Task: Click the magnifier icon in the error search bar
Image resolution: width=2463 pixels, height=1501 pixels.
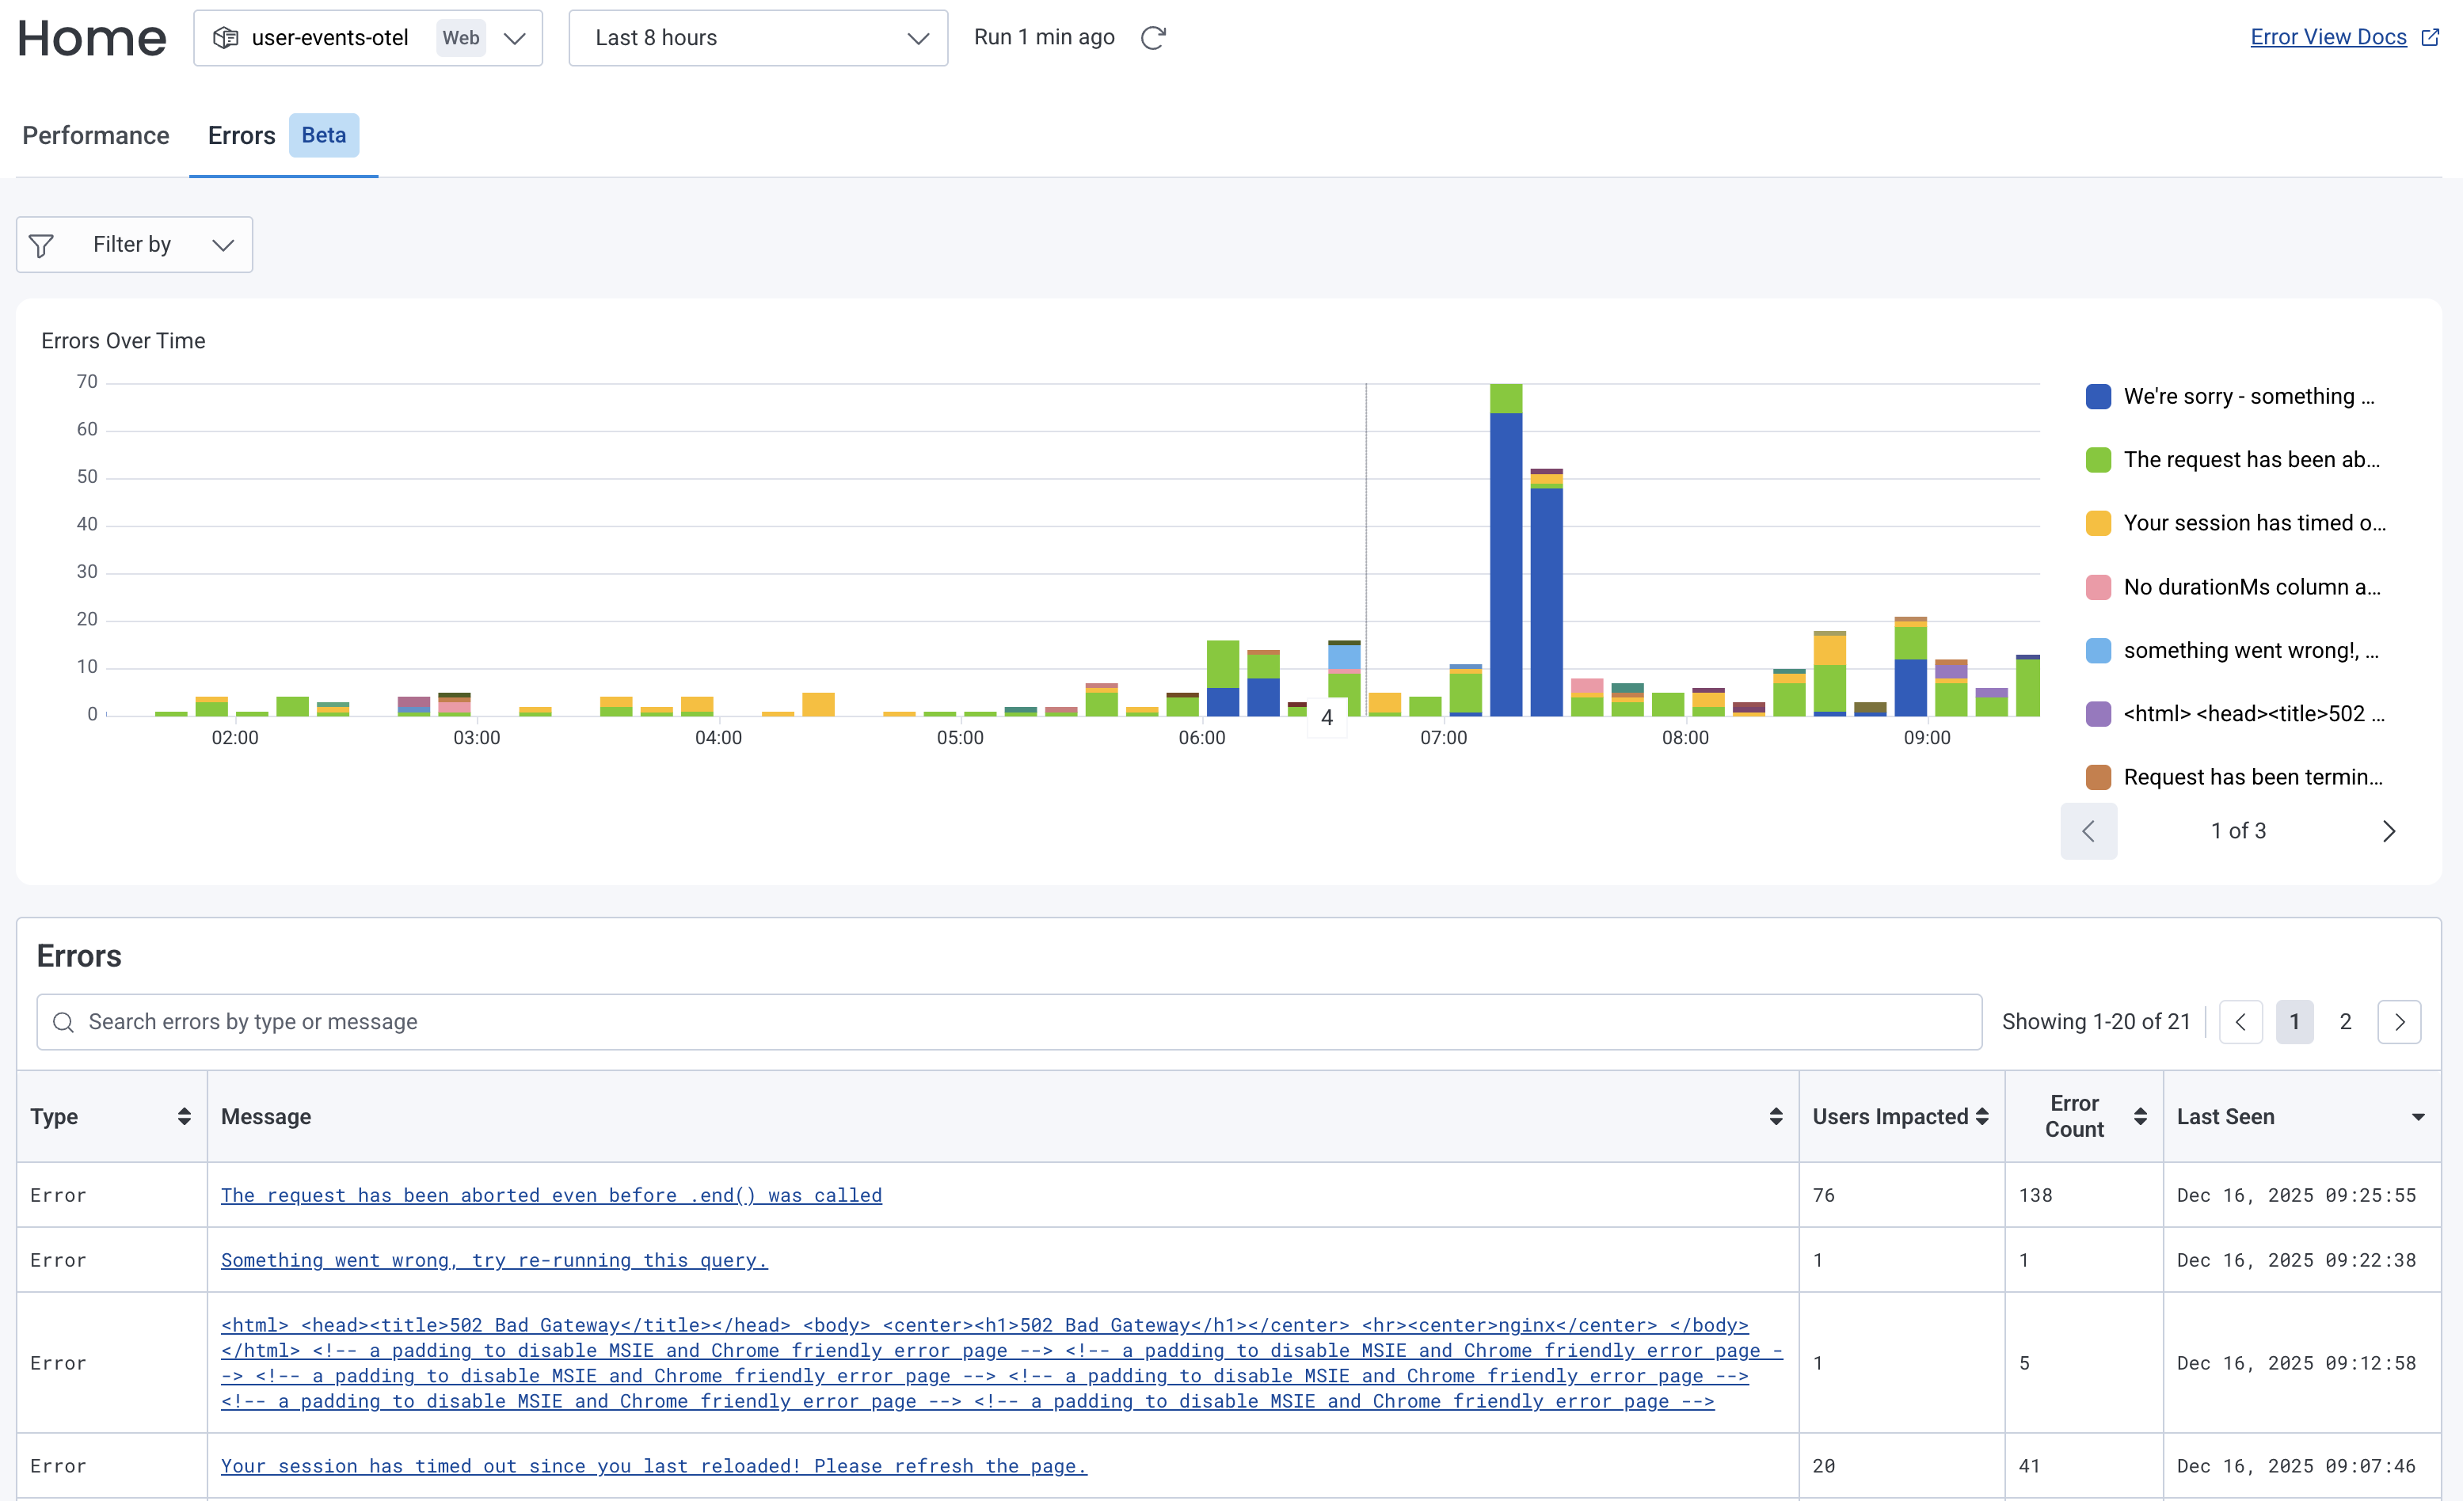Action: [63, 1021]
